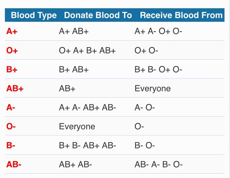Viewport: 230px width, 178px height.
Task: Click 'Everyone' in the O- donate cell
Action: click(x=77, y=127)
